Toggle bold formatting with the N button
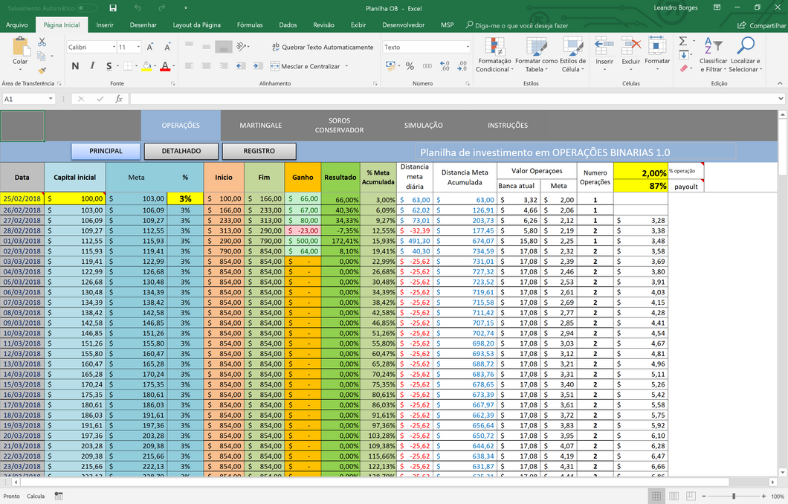The width and height of the screenshot is (788, 504). 75,66
